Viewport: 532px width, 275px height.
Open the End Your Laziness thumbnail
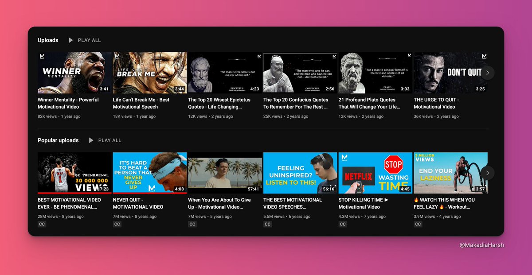pos(450,173)
